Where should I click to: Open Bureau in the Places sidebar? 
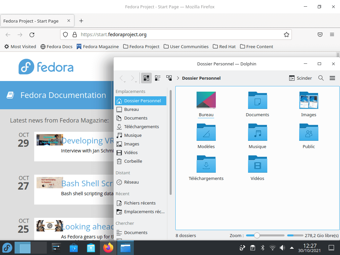click(x=140, y=110)
